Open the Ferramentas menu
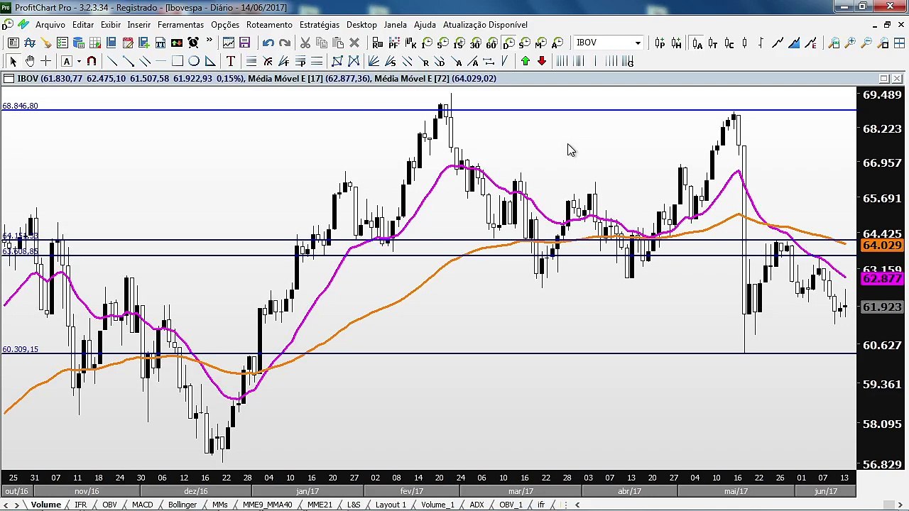 click(x=180, y=25)
